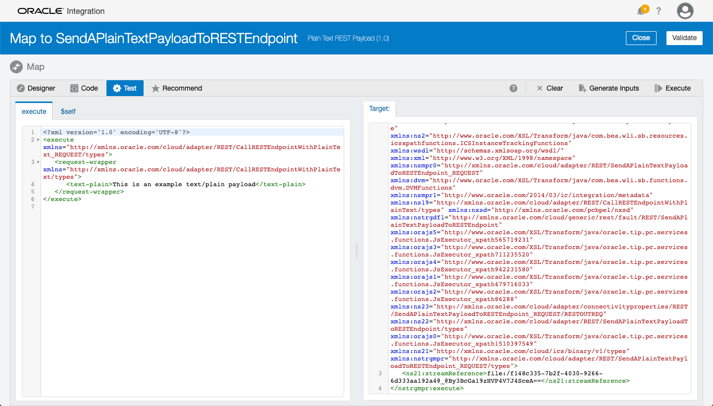Switch to the $self input tab

coord(68,111)
